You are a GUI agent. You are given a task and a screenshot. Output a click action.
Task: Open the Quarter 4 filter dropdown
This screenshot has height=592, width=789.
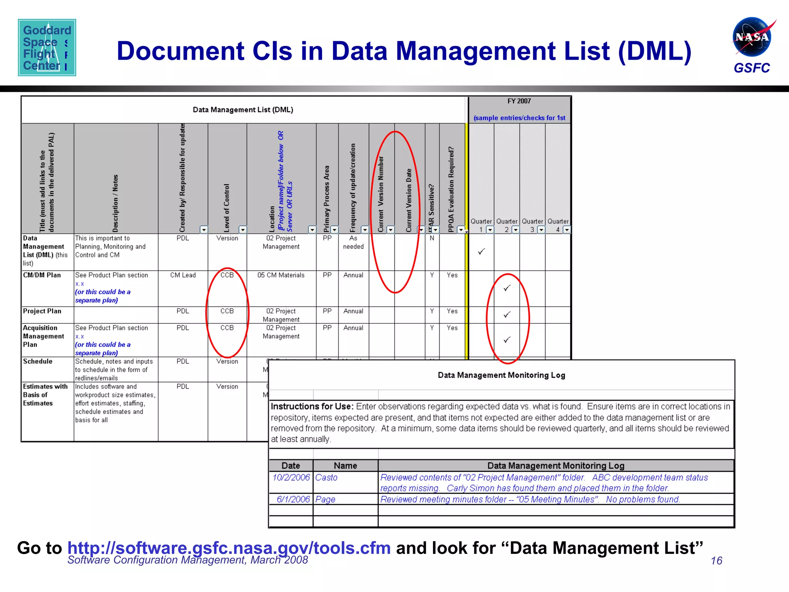[x=566, y=230]
